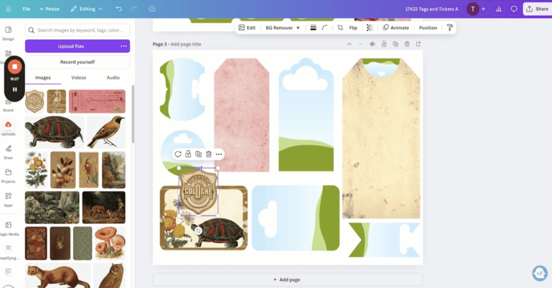Viewport: 552px width, 288px height.
Task: Click the Flip option
Action: point(353,28)
